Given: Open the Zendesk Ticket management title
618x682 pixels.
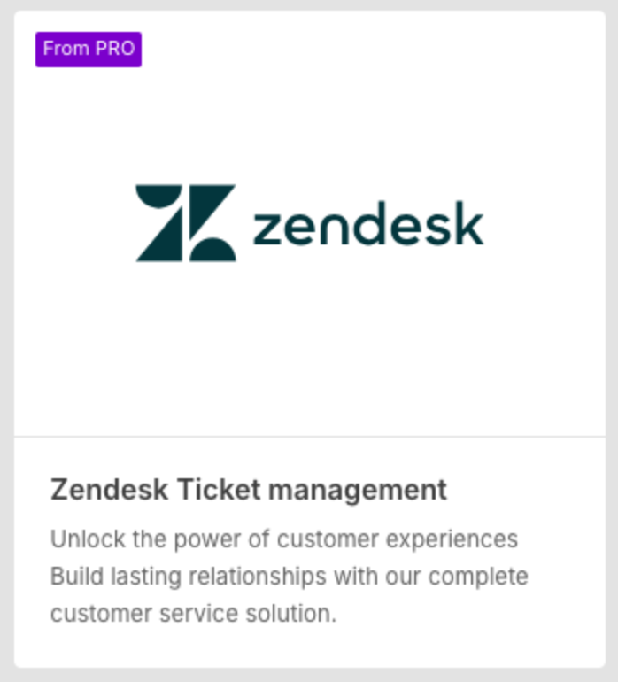Looking at the screenshot, I should [249, 490].
